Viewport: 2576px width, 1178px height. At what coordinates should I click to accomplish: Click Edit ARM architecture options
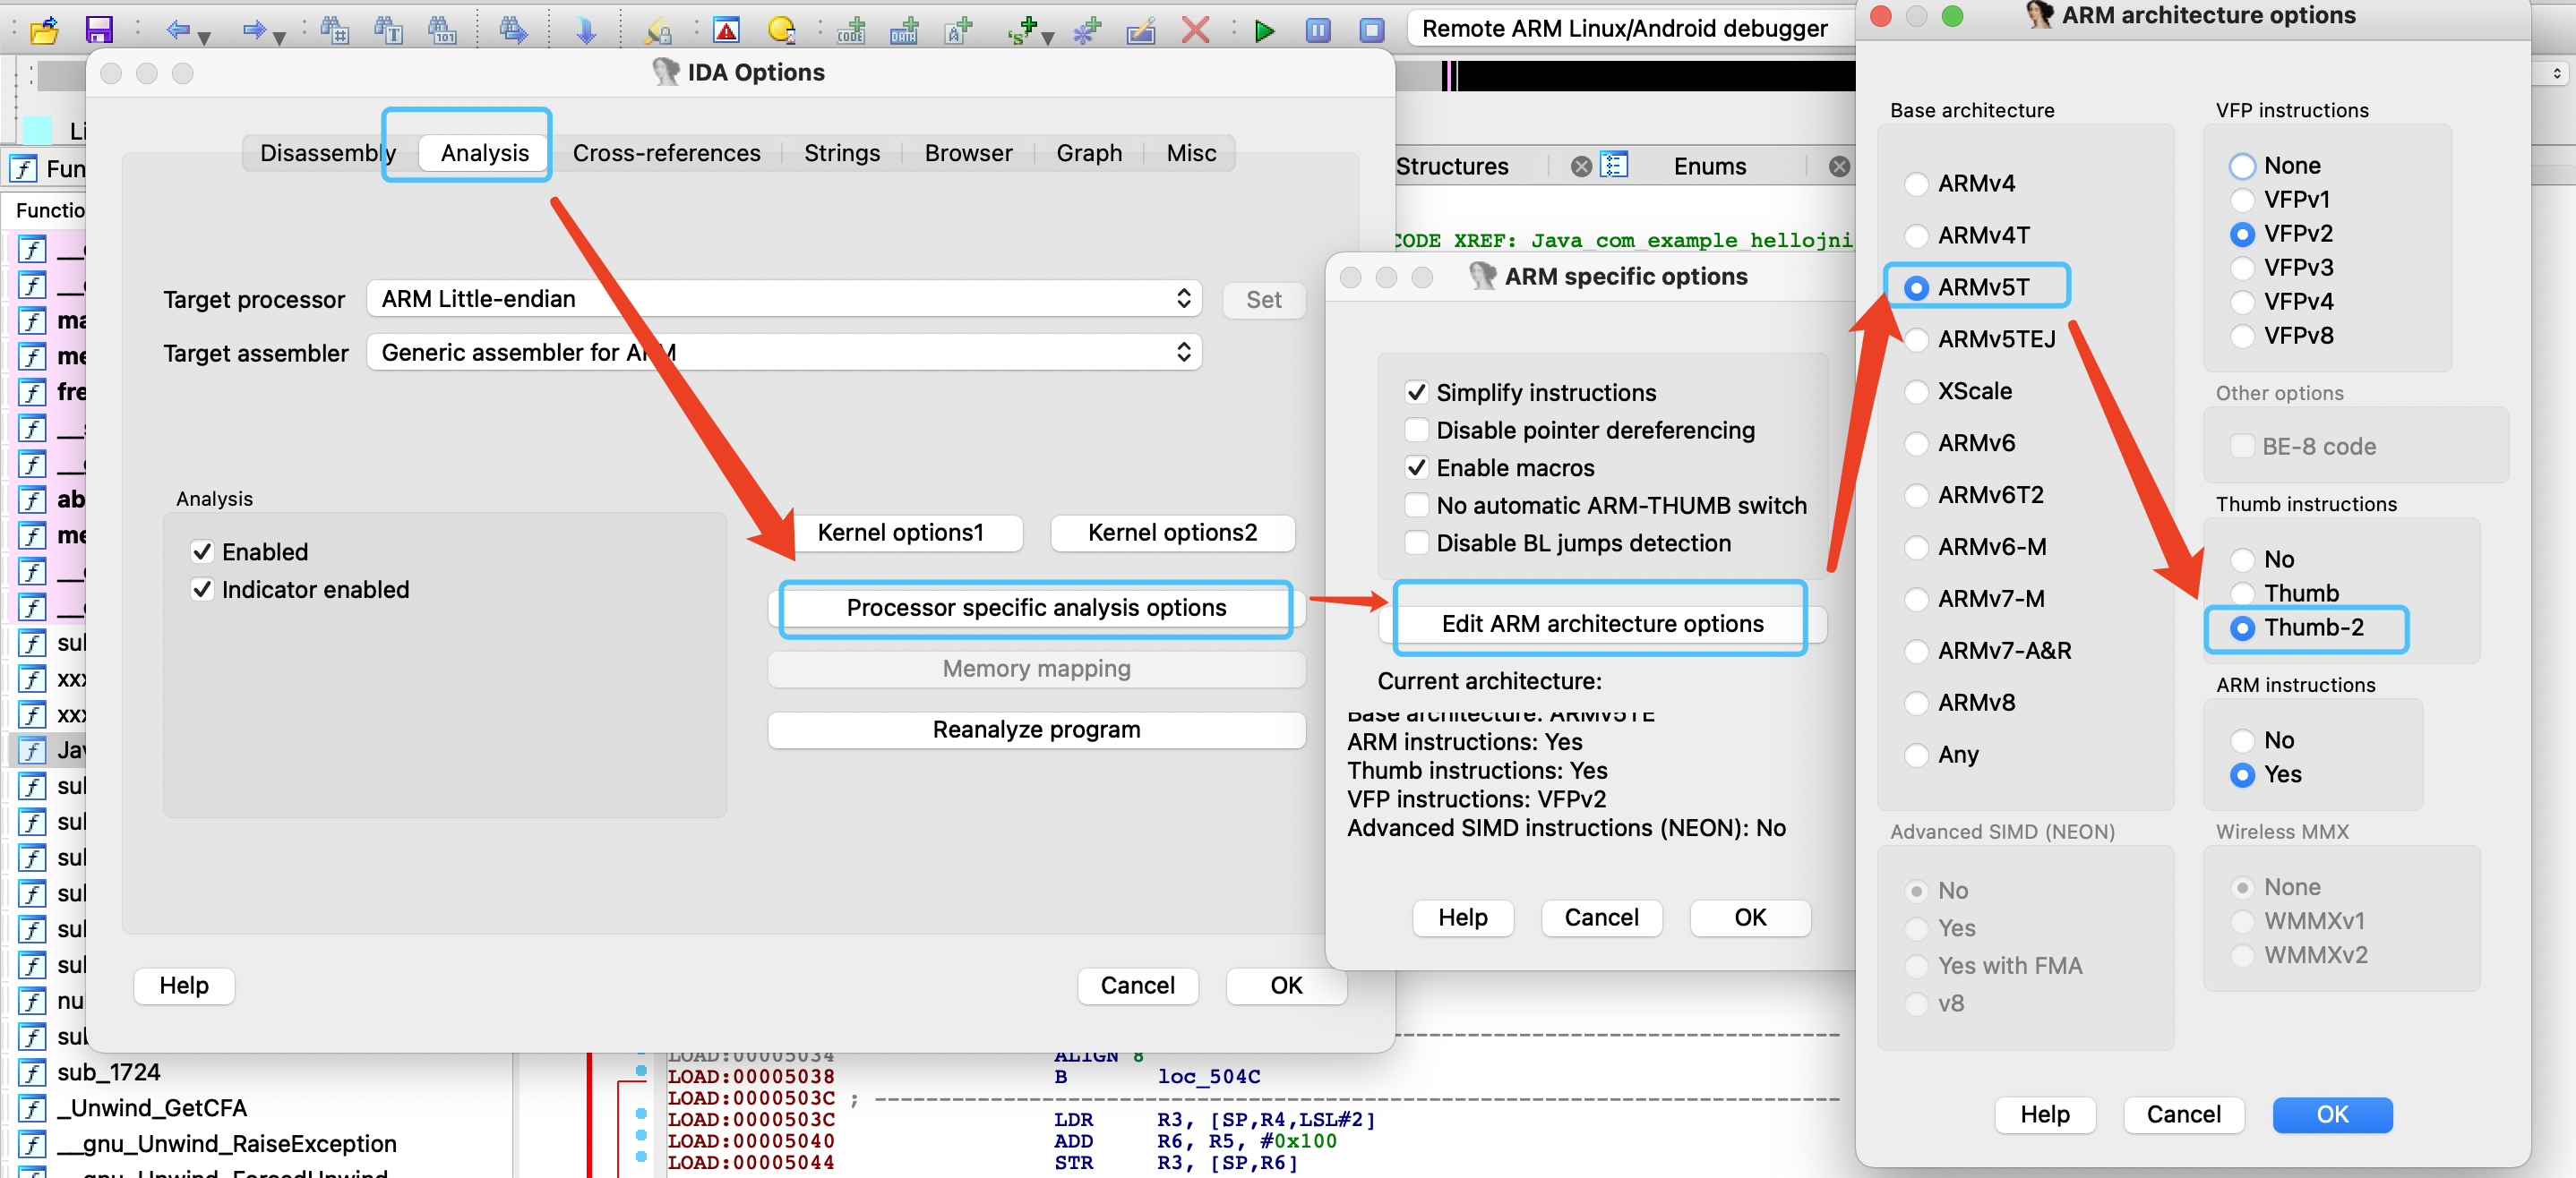point(1602,624)
